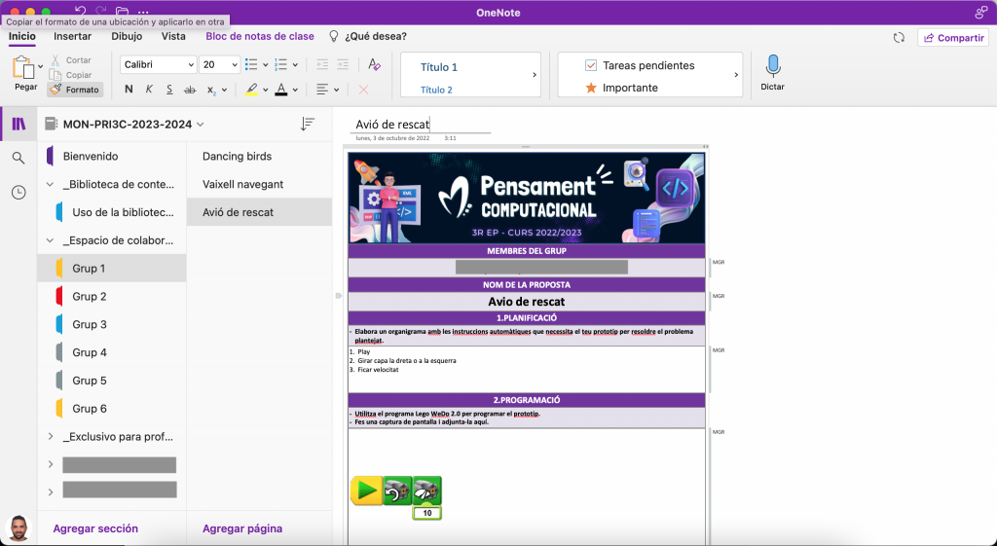This screenshot has width=997, height=546.
Task: Click the clear formatting icon
Action: (374, 64)
